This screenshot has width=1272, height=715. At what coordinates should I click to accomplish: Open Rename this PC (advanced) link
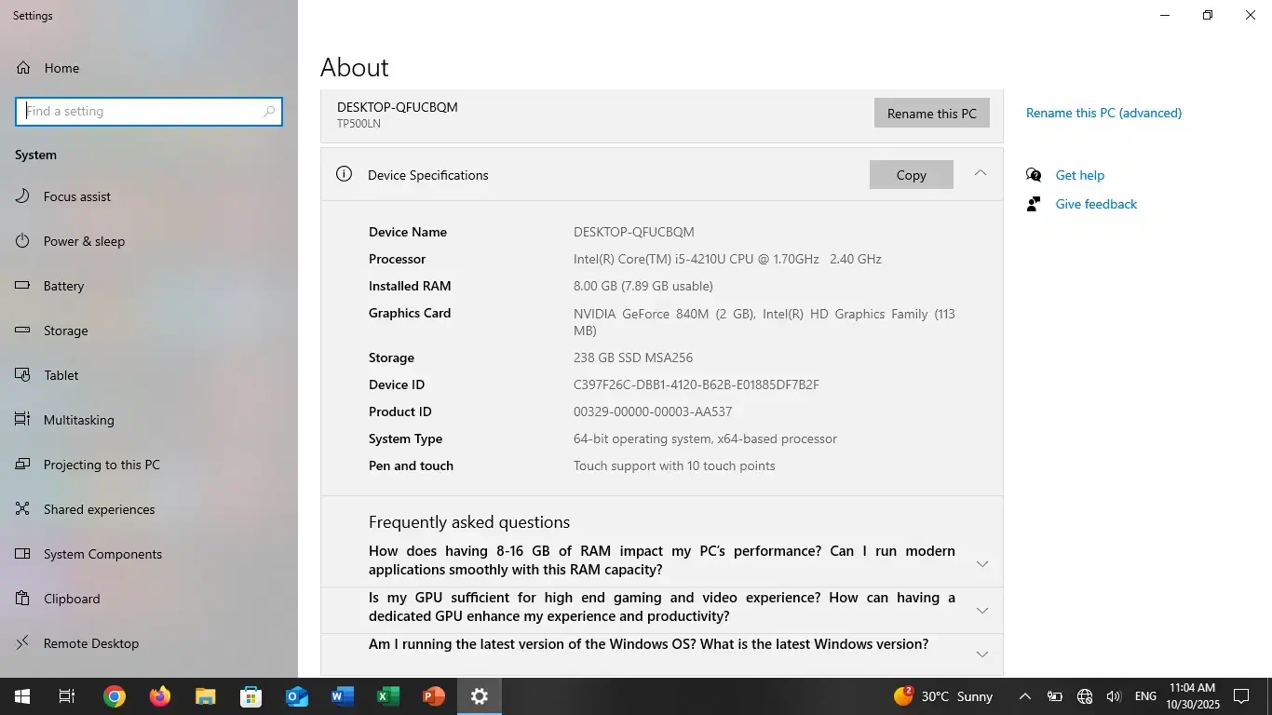[x=1103, y=113]
